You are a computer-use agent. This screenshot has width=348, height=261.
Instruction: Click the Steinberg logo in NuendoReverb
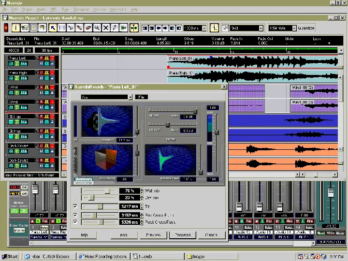point(84,180)
